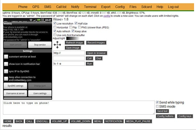Open the GPS menu item
The image size is (196, 130).
36,7
